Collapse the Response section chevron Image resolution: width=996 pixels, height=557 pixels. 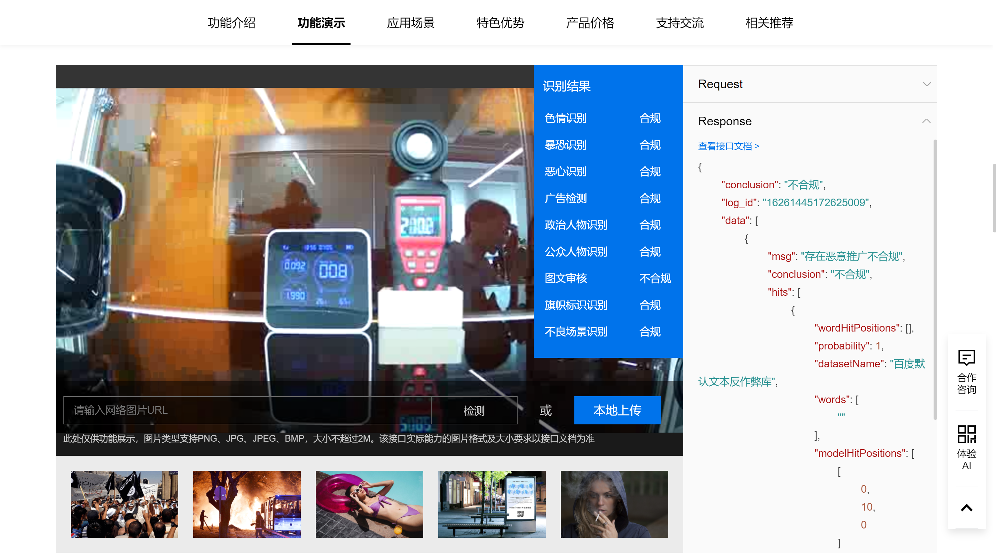[x=926, y=121]
